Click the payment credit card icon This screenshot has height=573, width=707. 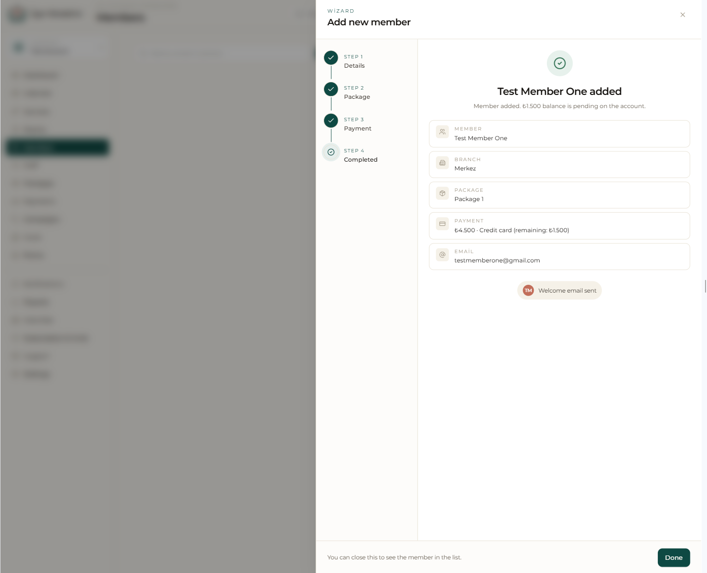(442, 224)
